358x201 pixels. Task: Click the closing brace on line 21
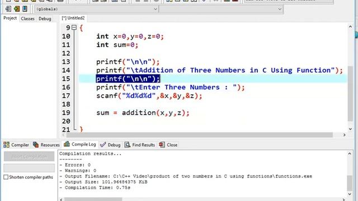coord(81,130)
